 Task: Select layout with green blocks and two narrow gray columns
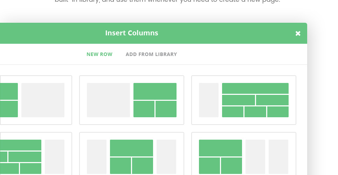(243, 154)
